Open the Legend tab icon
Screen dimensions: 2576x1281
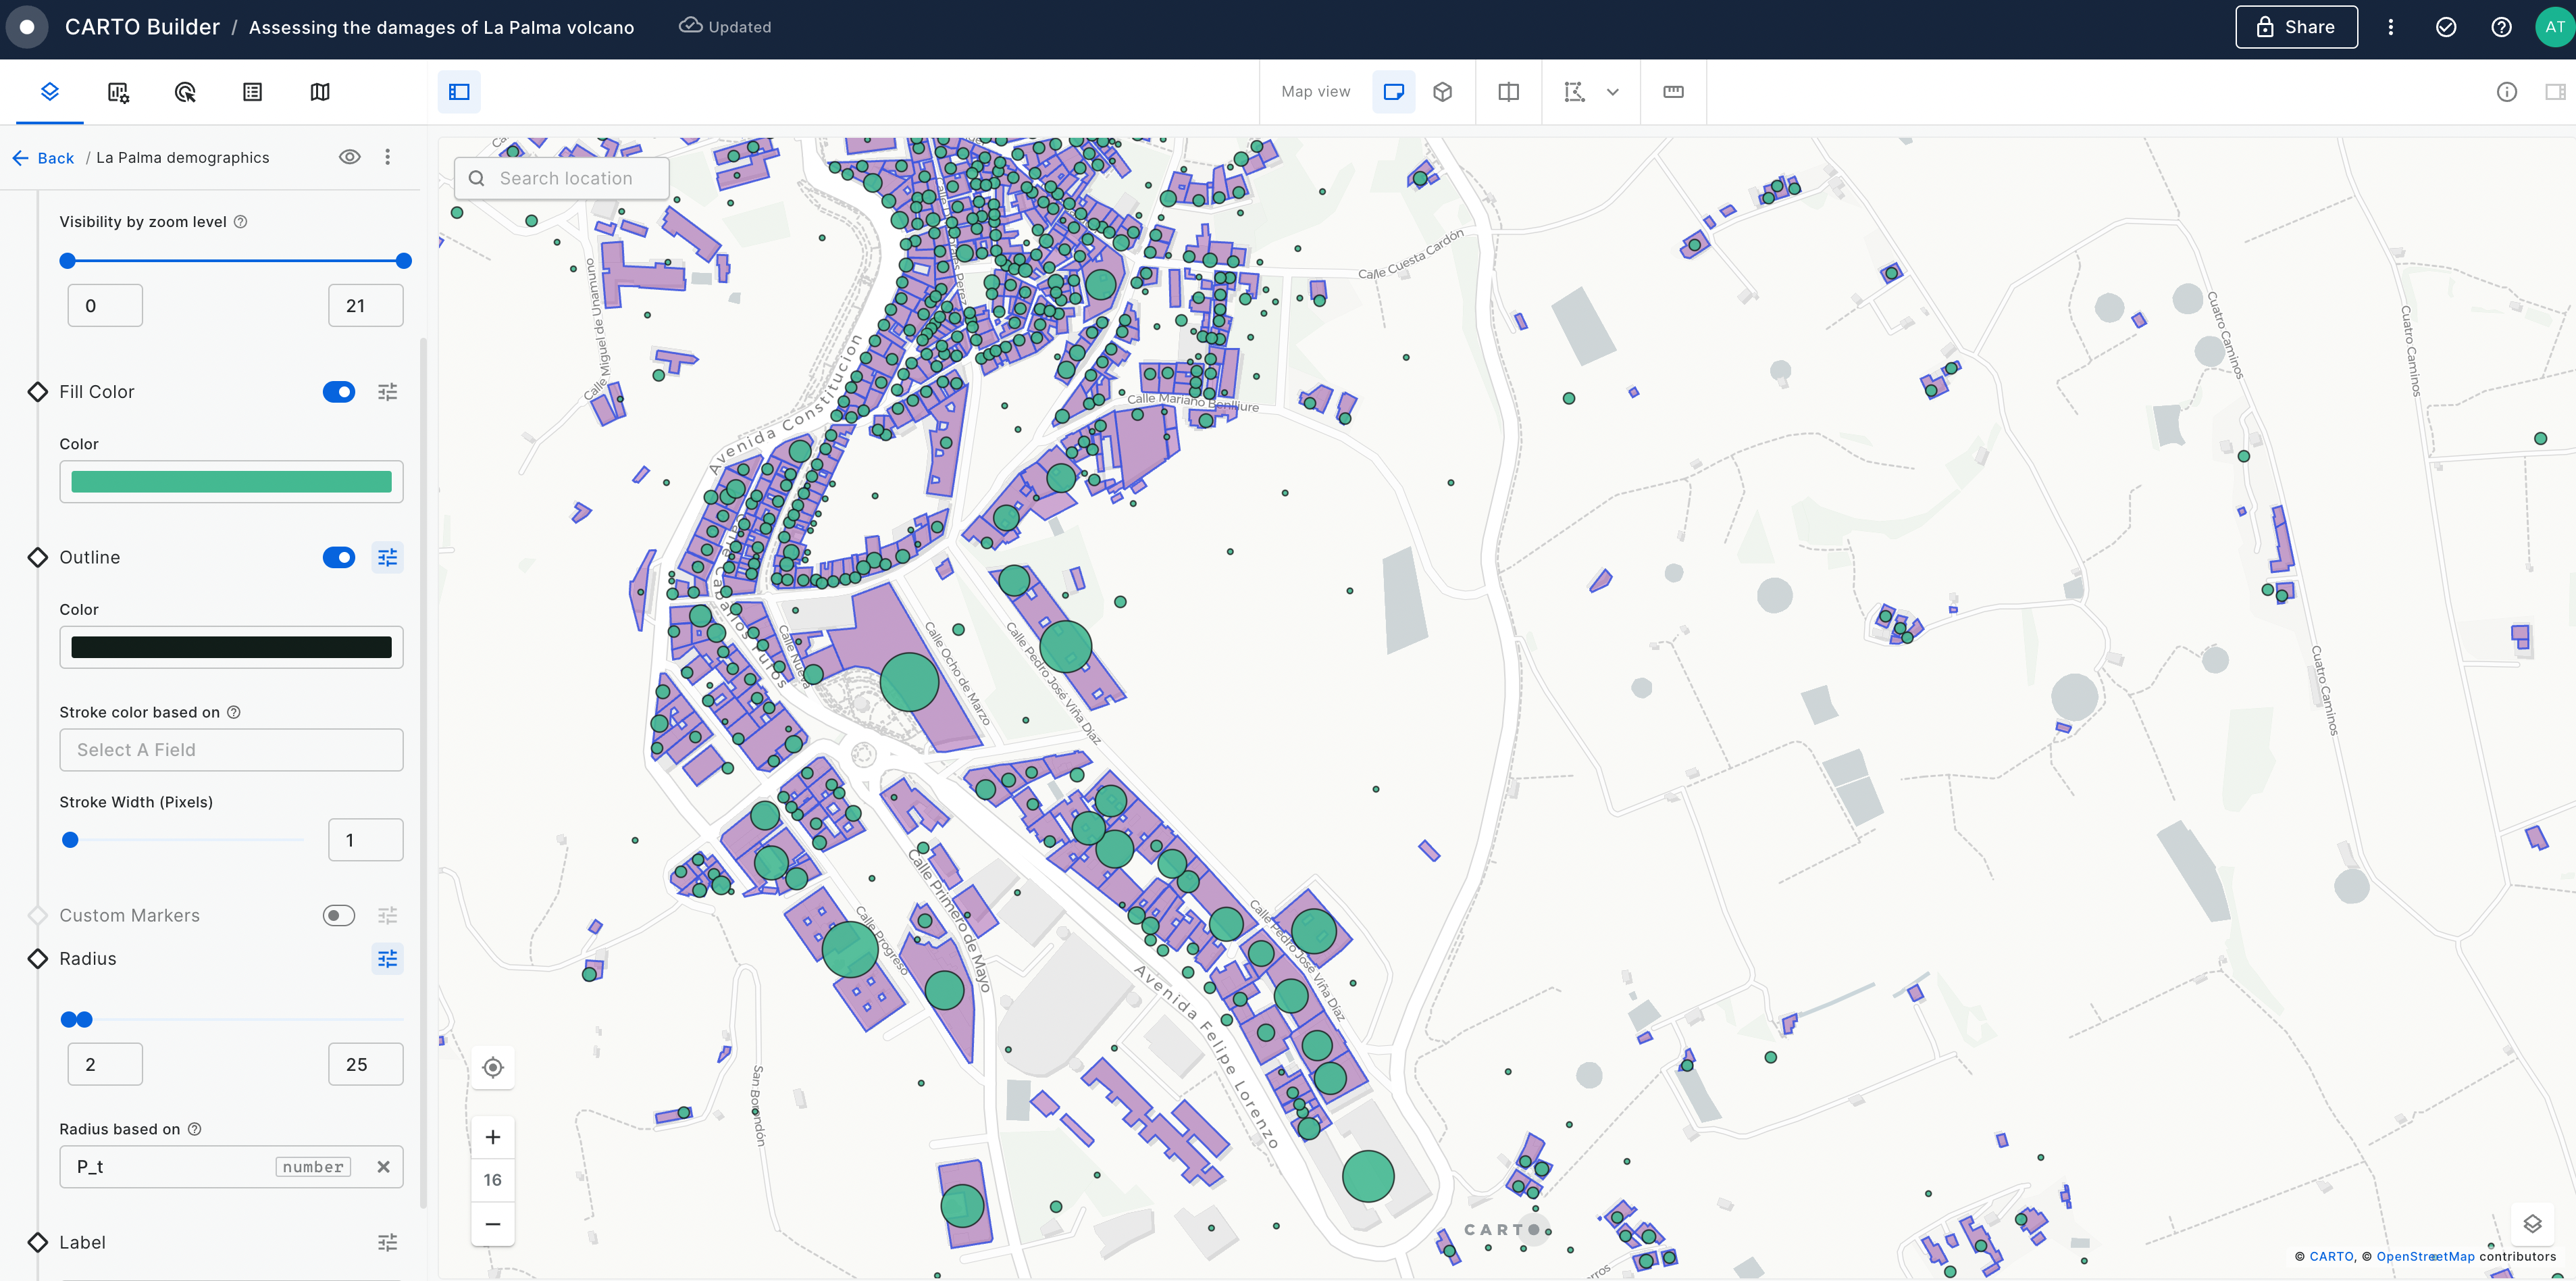click(x=252, y=92)
